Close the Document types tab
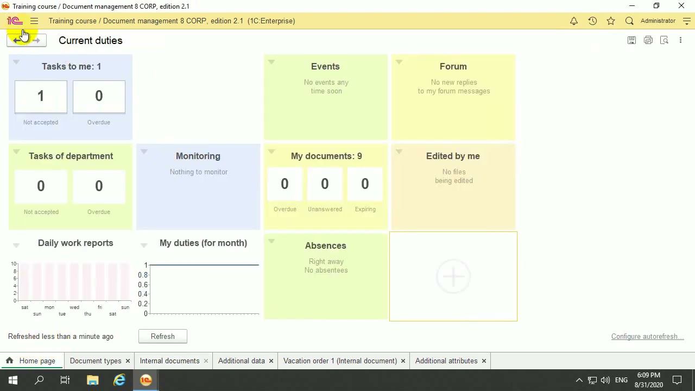The image size is (695, 391). pyautogui.click(x=128, y=361)
